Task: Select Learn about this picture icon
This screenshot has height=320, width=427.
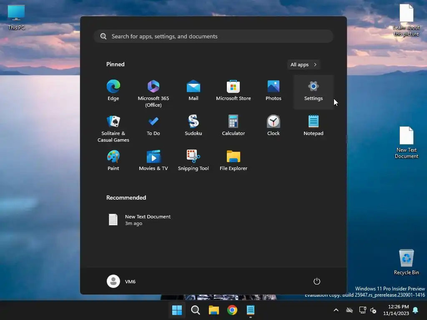Action: coord(406,20)
